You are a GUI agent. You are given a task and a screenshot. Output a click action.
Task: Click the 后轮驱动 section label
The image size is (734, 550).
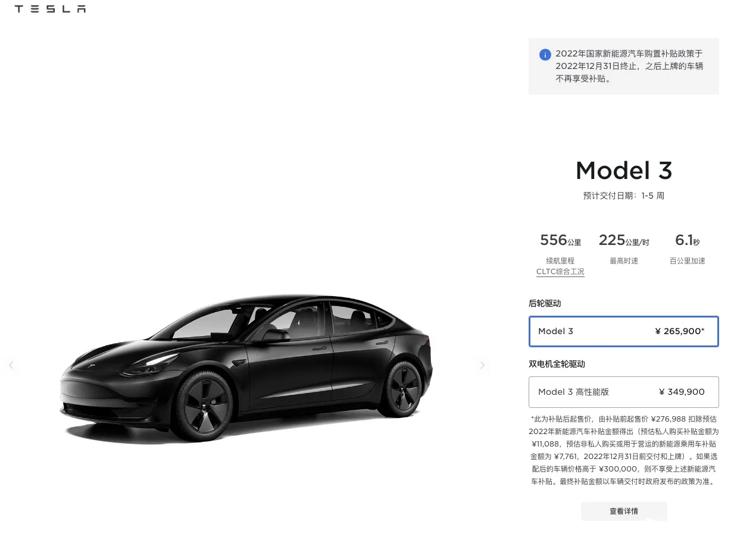coord(545,303)
